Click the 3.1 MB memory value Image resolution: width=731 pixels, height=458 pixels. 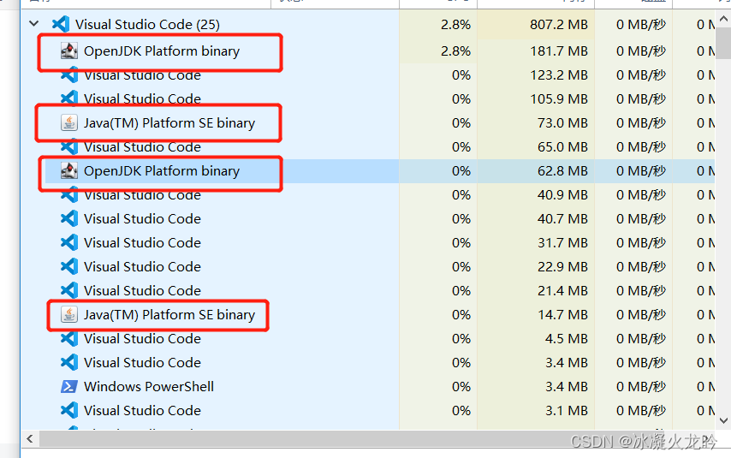tap(566, 410)
